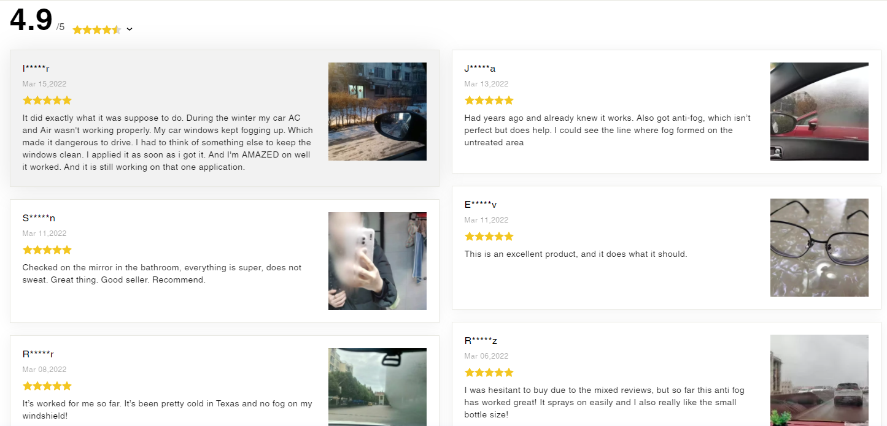Click S*****n's five-star rating row
This screenshot has height=426, width=887.
(47, 249)
